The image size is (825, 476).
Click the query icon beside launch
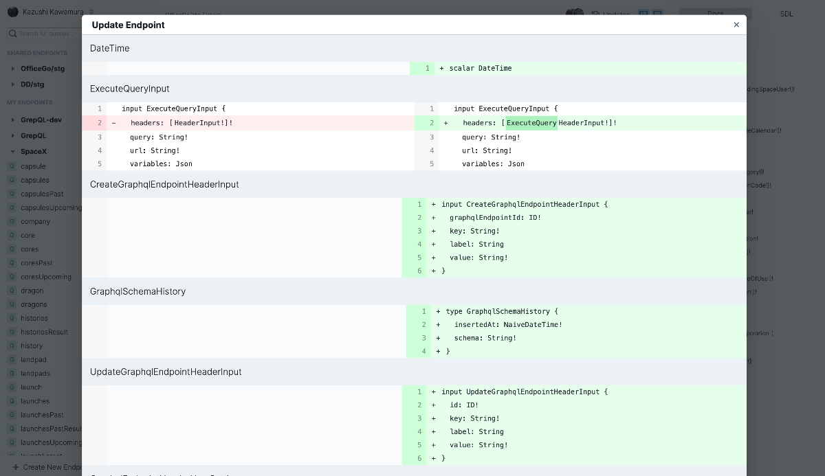12,387
